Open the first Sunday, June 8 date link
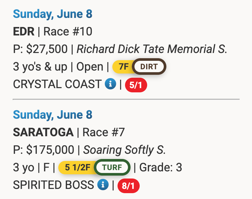This screenshot has height=199, width=252. click(53, 14)
